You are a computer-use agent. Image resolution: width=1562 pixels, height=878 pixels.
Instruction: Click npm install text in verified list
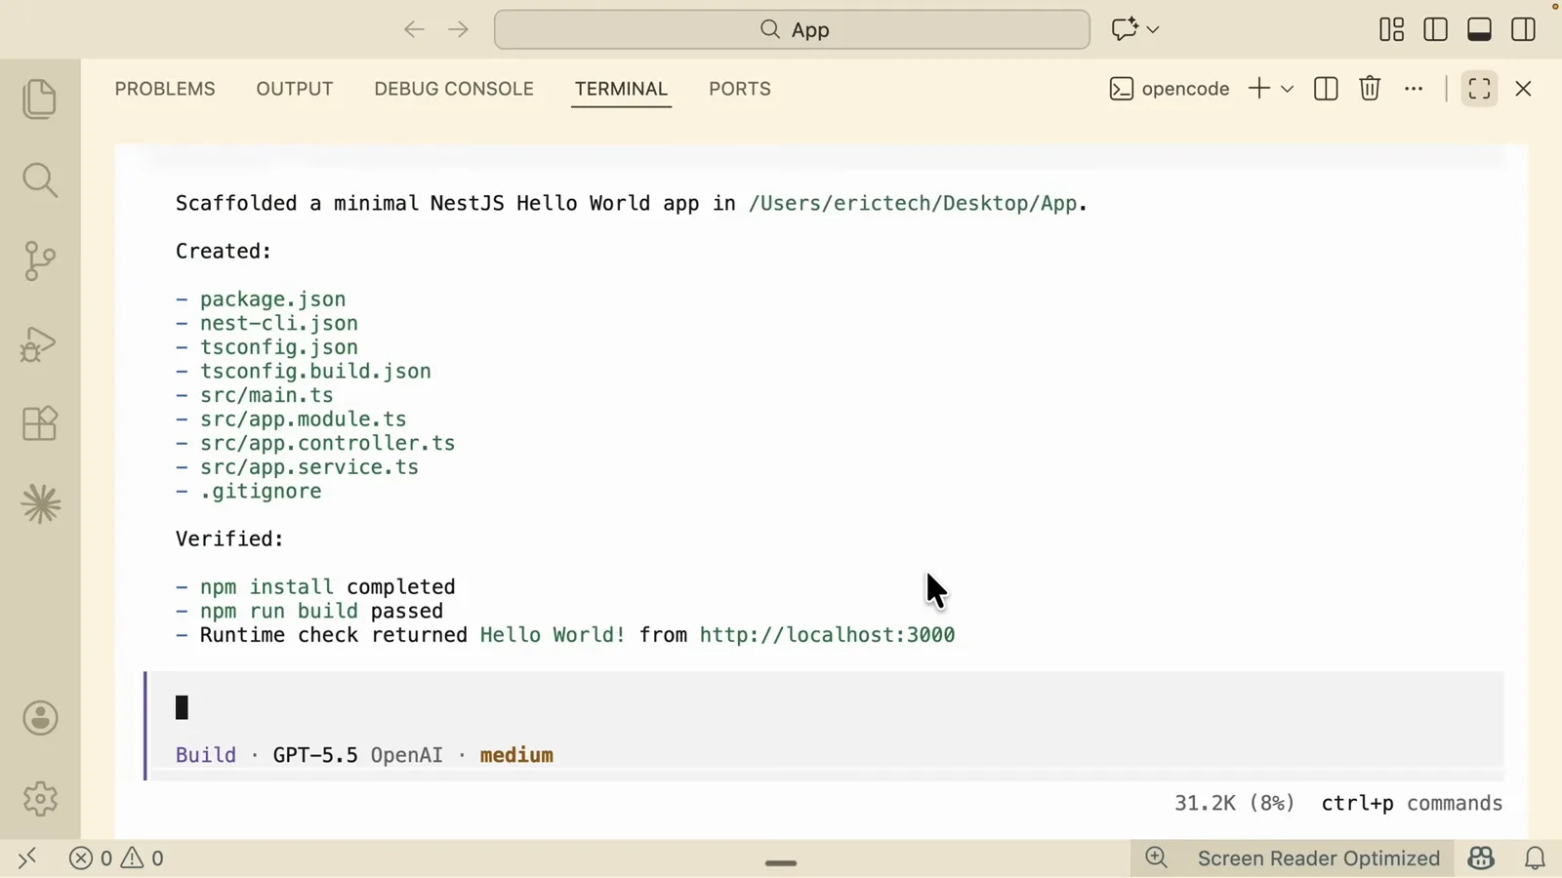point(267,587)
